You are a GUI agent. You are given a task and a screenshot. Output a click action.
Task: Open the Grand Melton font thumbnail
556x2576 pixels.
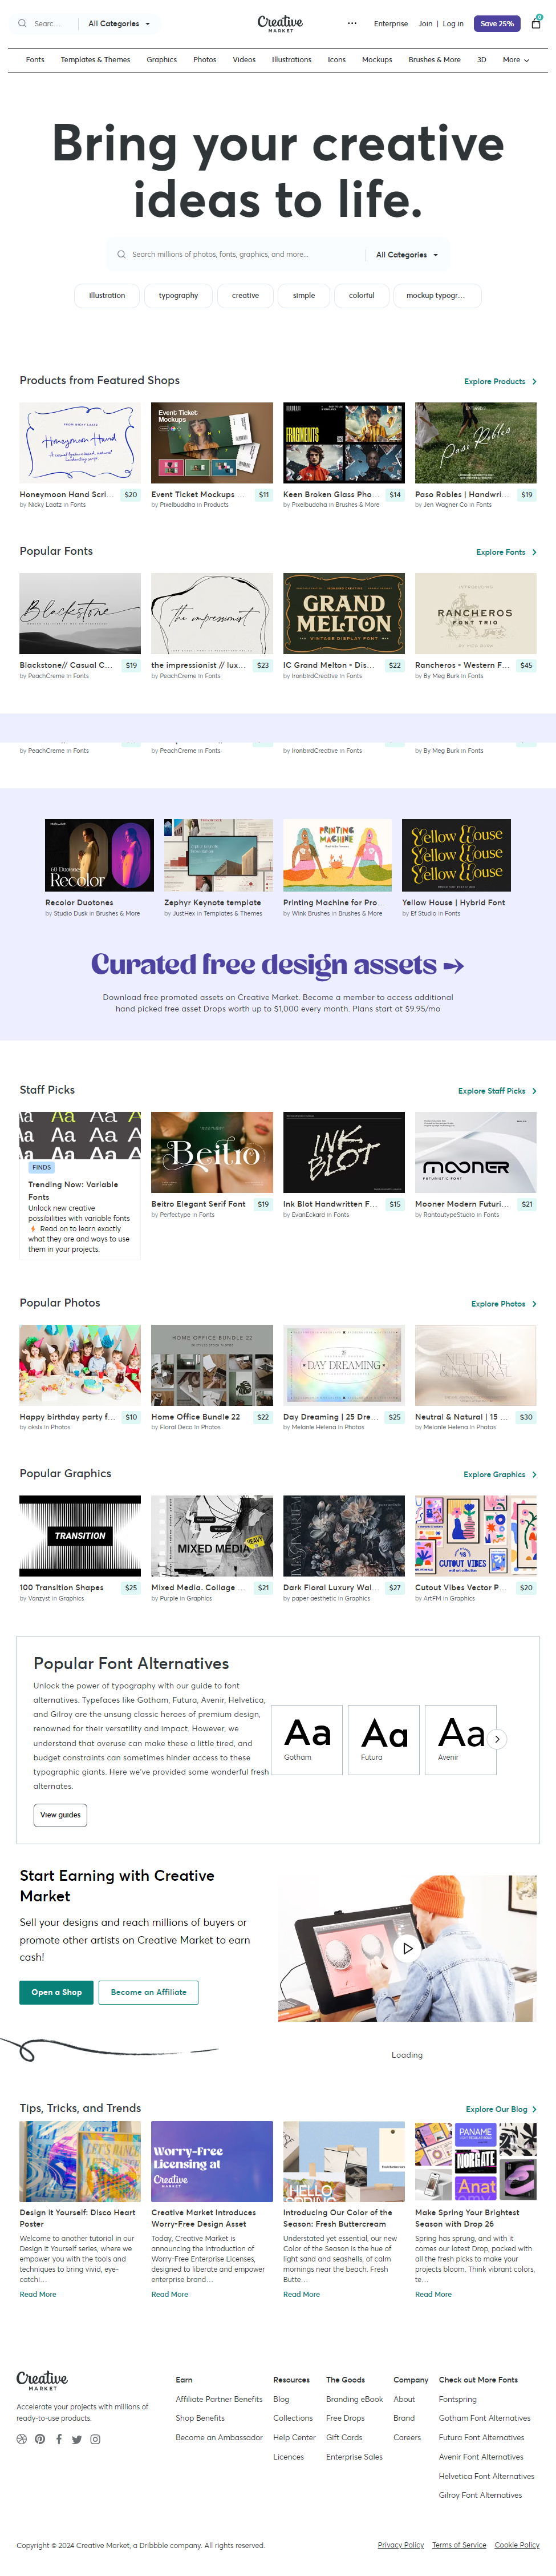pyautogui.click(x=343, y=613)
